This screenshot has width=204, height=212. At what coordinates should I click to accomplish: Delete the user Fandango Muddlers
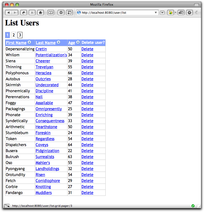point(87,193)
